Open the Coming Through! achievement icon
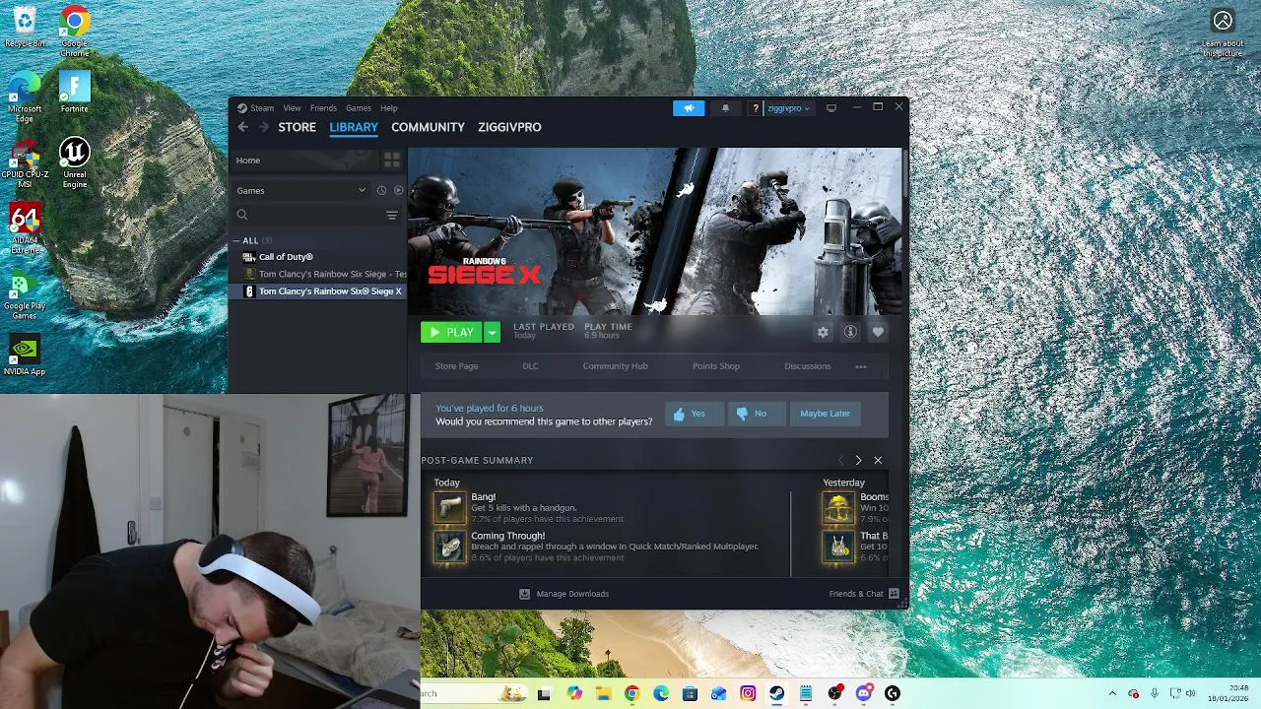The height and width of the screenshot is (709, 1261). pos(450,547)
